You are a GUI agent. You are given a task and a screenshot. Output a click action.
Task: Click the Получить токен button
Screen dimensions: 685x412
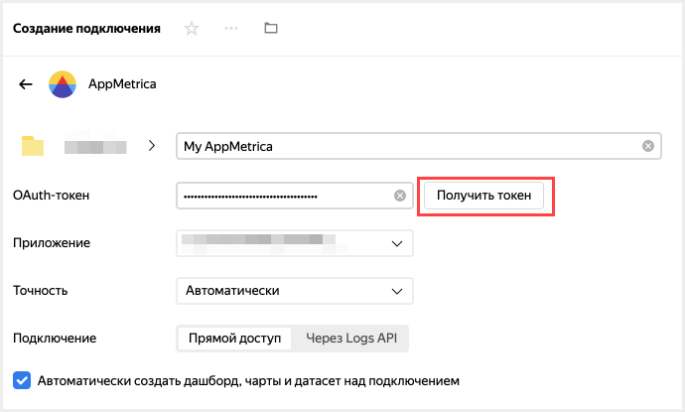click(x=484, y=196)
